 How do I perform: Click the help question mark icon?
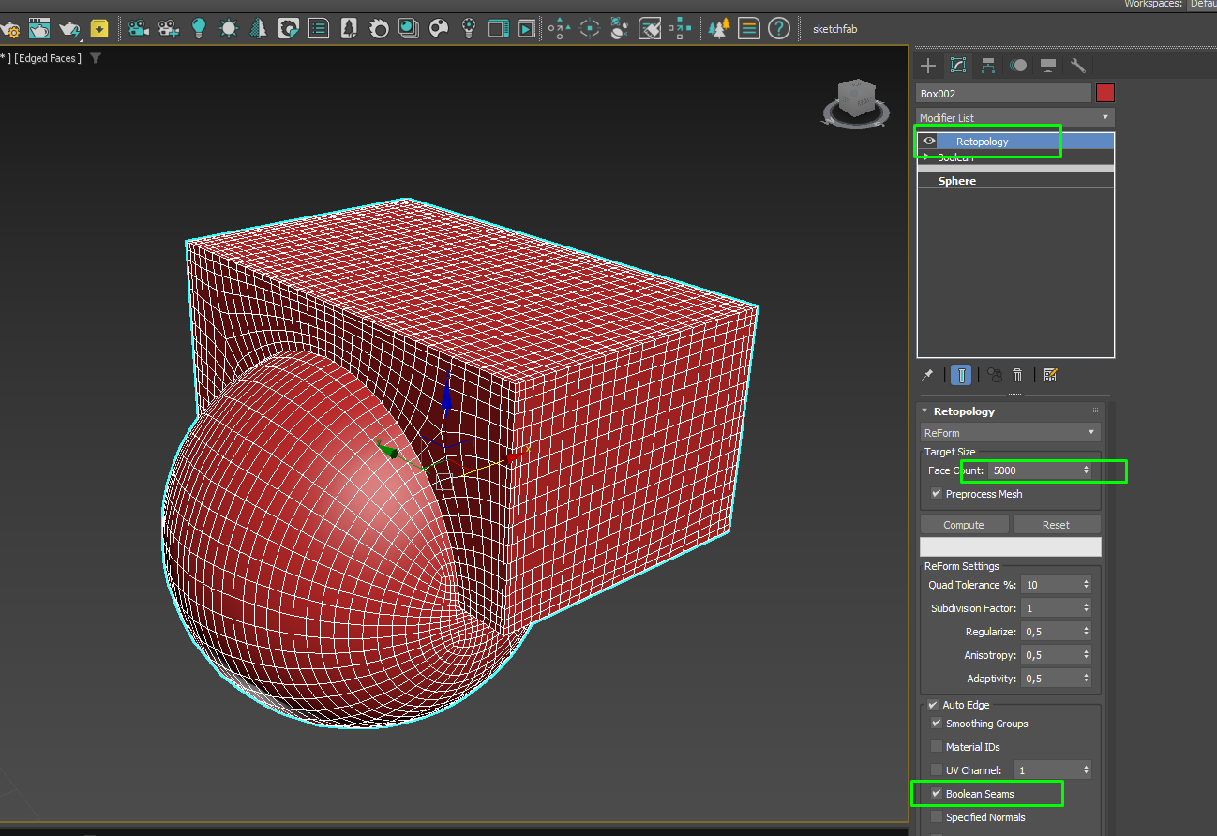[x=778, y=28]
